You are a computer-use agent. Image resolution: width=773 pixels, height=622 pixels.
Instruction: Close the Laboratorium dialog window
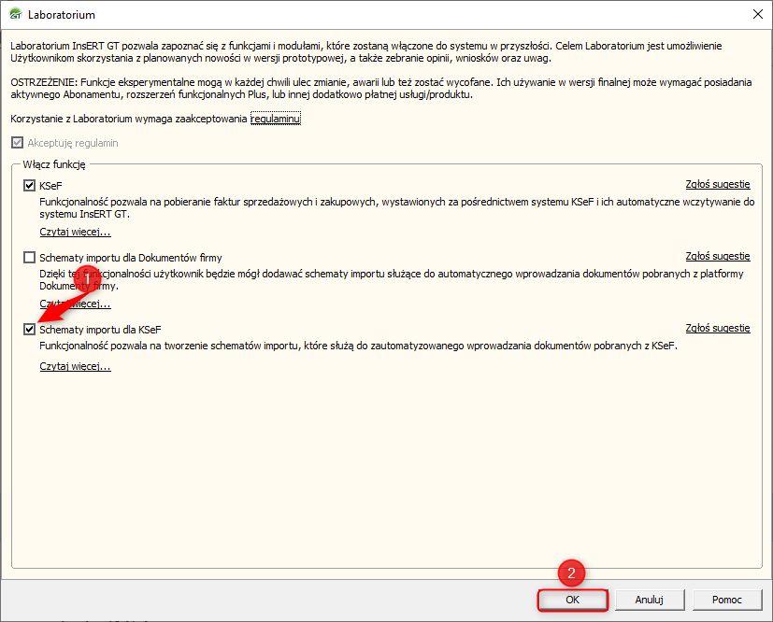(758, 14)
